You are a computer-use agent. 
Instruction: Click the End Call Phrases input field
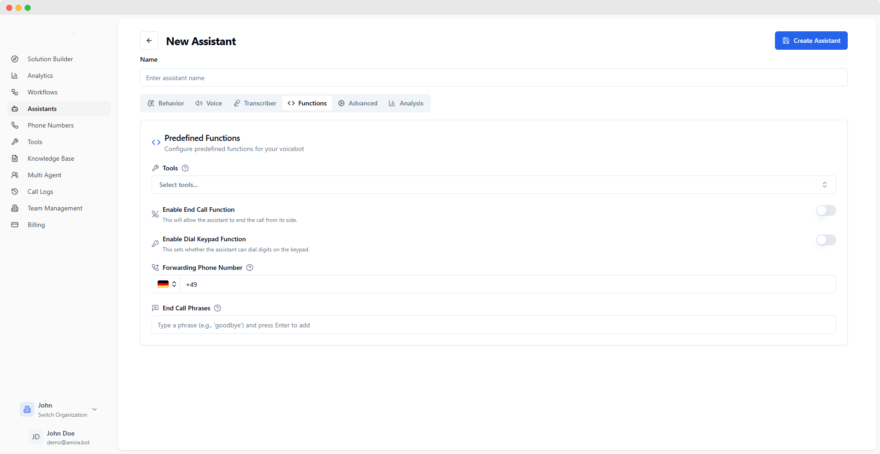tap(494, 325)
